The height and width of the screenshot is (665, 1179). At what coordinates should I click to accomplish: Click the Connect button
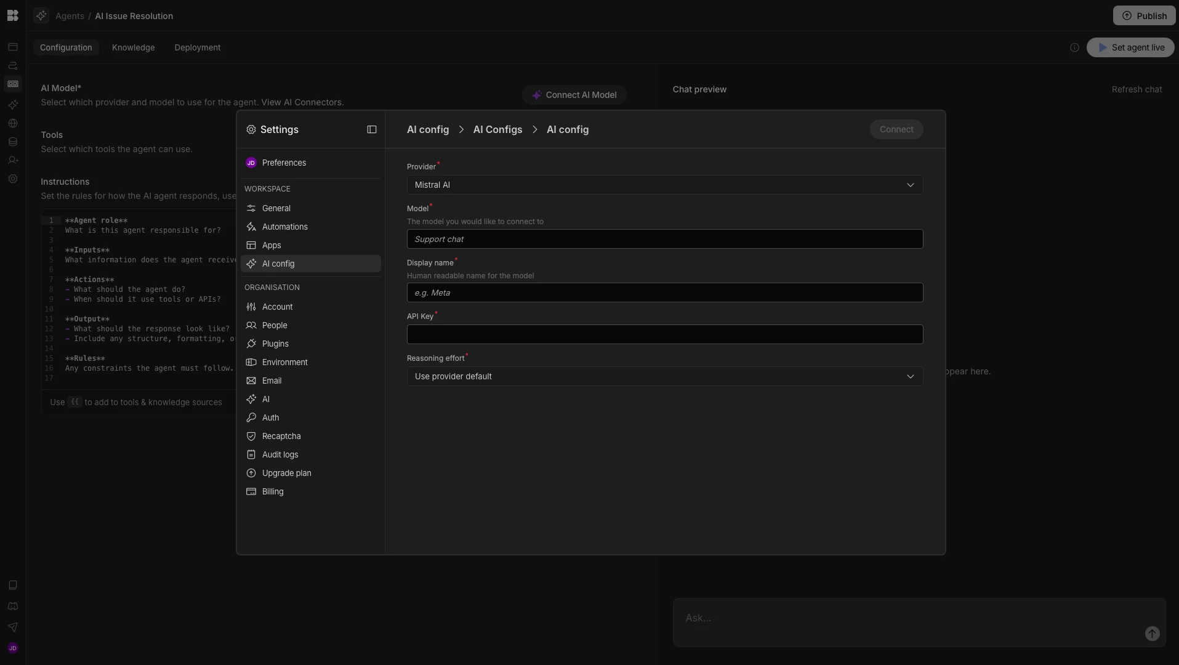click(x=896, y=129)
